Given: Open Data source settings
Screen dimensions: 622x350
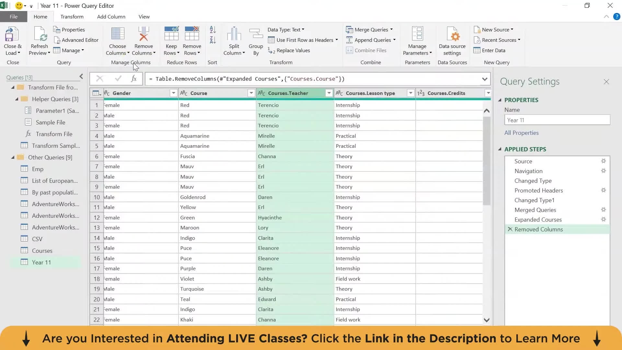Looking at the screenshot, I should (x=452, y=41).
